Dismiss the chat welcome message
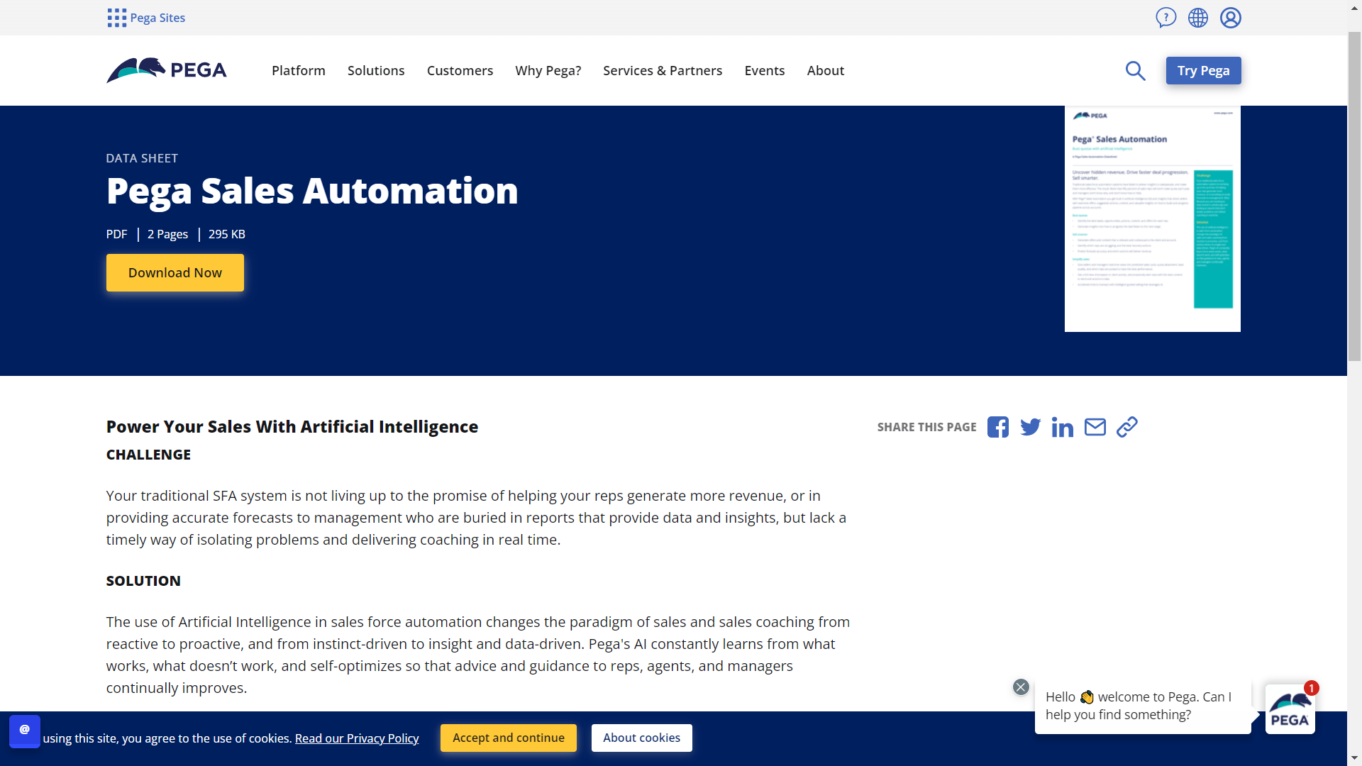 pyautogui.click(x=1021, y=687)
